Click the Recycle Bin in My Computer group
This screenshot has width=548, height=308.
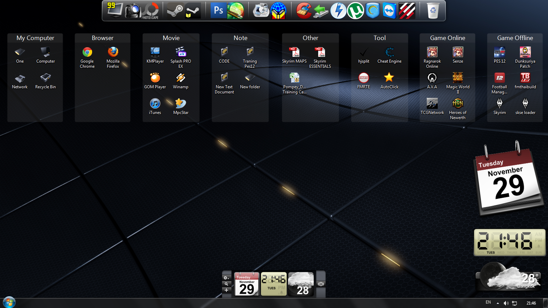tap(46, 81)
